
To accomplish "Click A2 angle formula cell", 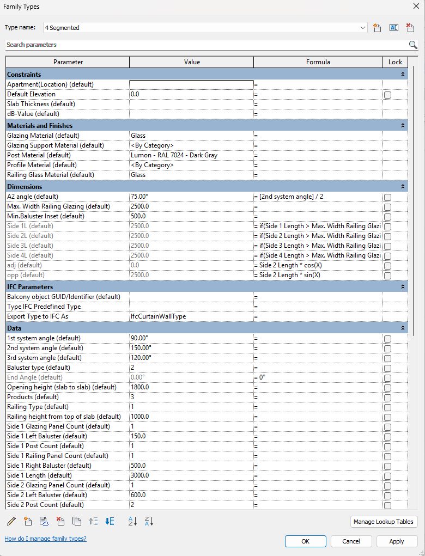I will (318, 197).
